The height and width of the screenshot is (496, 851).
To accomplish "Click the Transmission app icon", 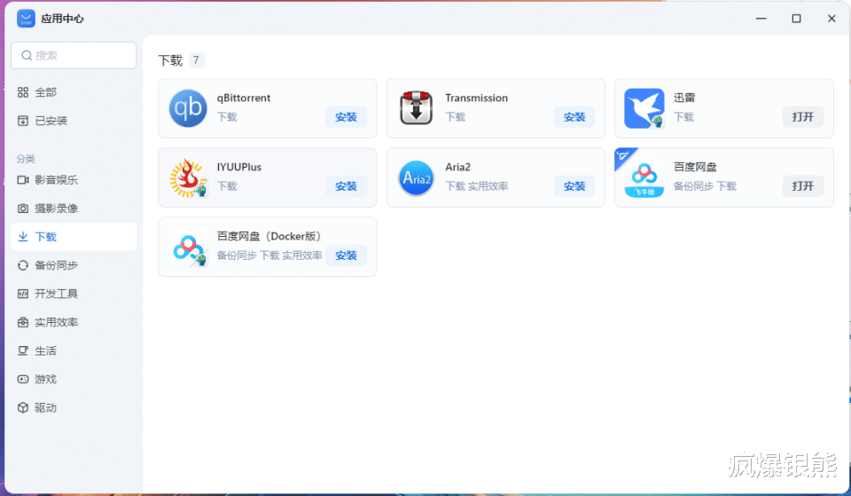I will click(x=417, y=108).
